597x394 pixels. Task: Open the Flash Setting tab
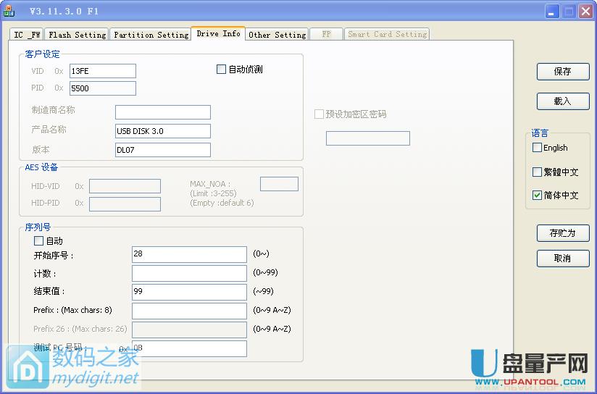(77, 35)
